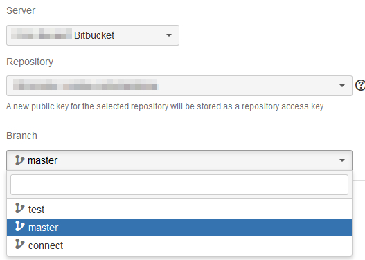The height and width of the screenshot is (260, 365).
Task: Click the Server dropdown caret
Action: pyautogui.click(x=169, y=35)
